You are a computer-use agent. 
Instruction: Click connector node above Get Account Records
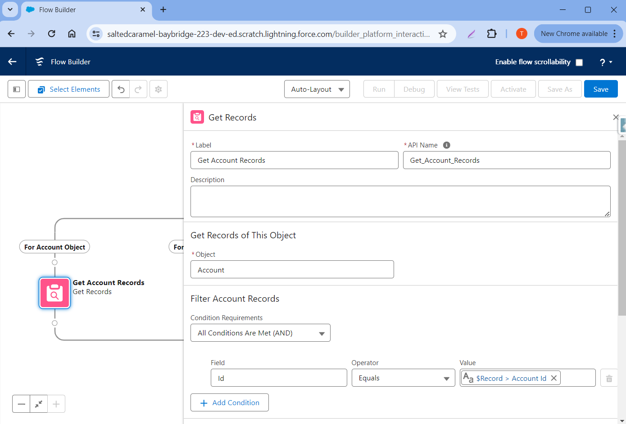click(54, 262)
